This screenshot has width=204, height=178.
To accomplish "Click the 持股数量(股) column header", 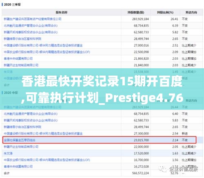I will pos(136,13).
